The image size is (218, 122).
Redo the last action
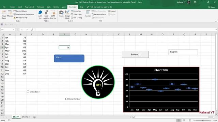(x=12, y=24)
